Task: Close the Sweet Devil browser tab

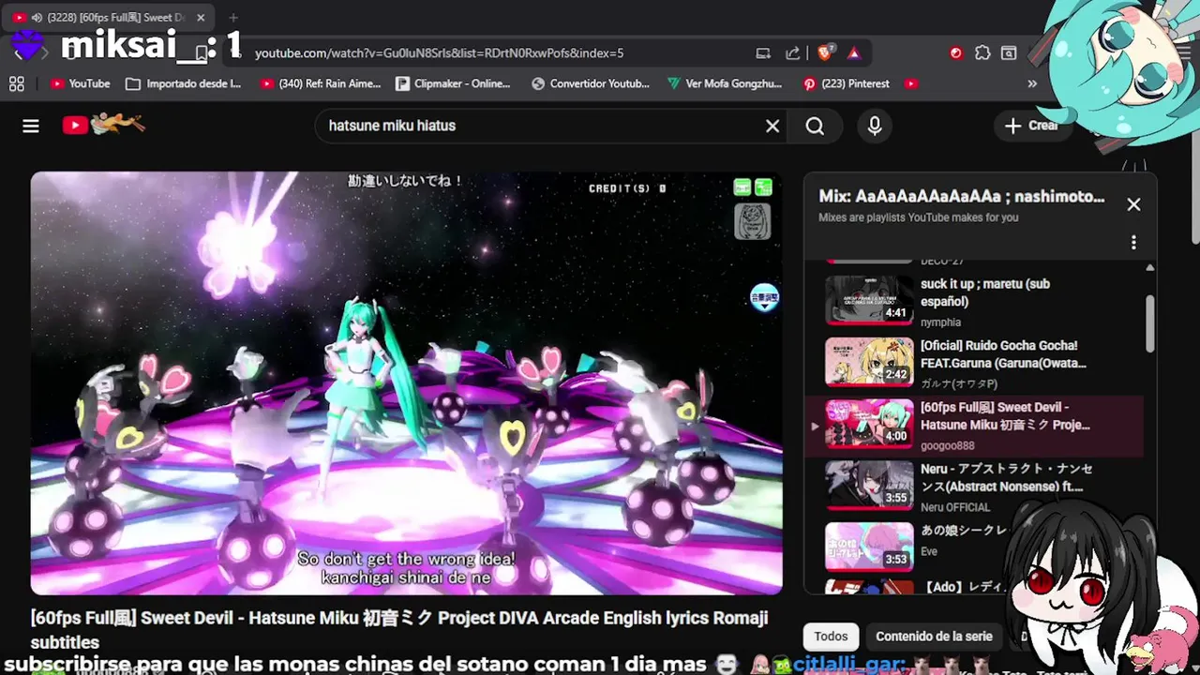Action: (201, 17)
